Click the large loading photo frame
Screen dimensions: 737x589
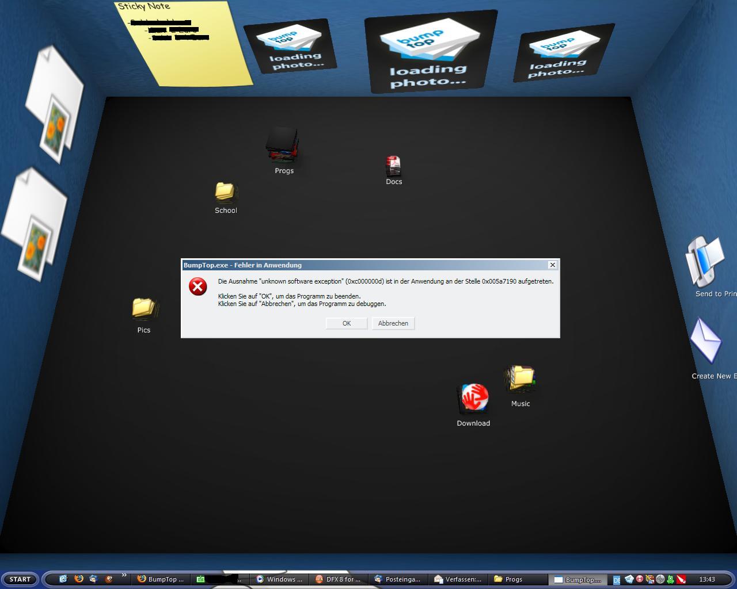pos(430,53)
